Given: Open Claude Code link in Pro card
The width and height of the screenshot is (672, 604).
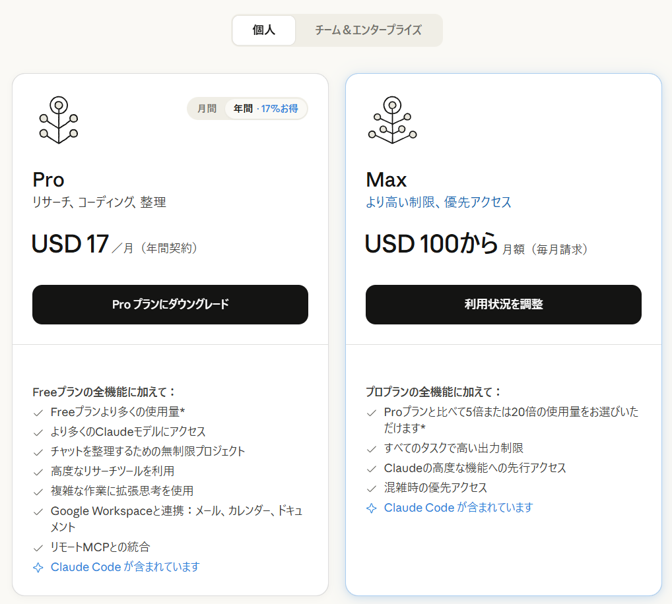Looking at the screenshot, I should point(86,567).
